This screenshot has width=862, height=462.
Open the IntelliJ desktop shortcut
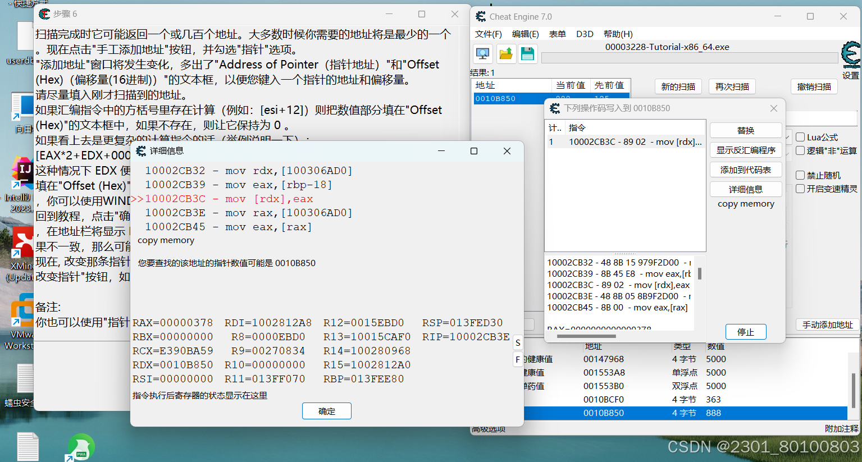[x=22, y=173]
